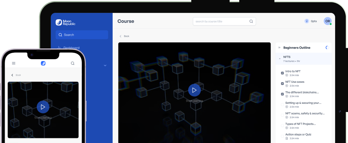Click the progress ring in Beginners Outline
Image resolution: width=348 pixels, height=143 pixels.
327,47
